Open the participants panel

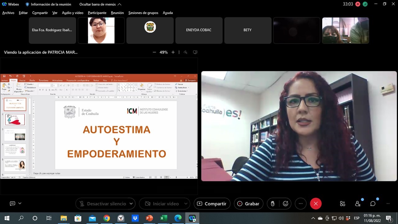[x=358, y=204]
